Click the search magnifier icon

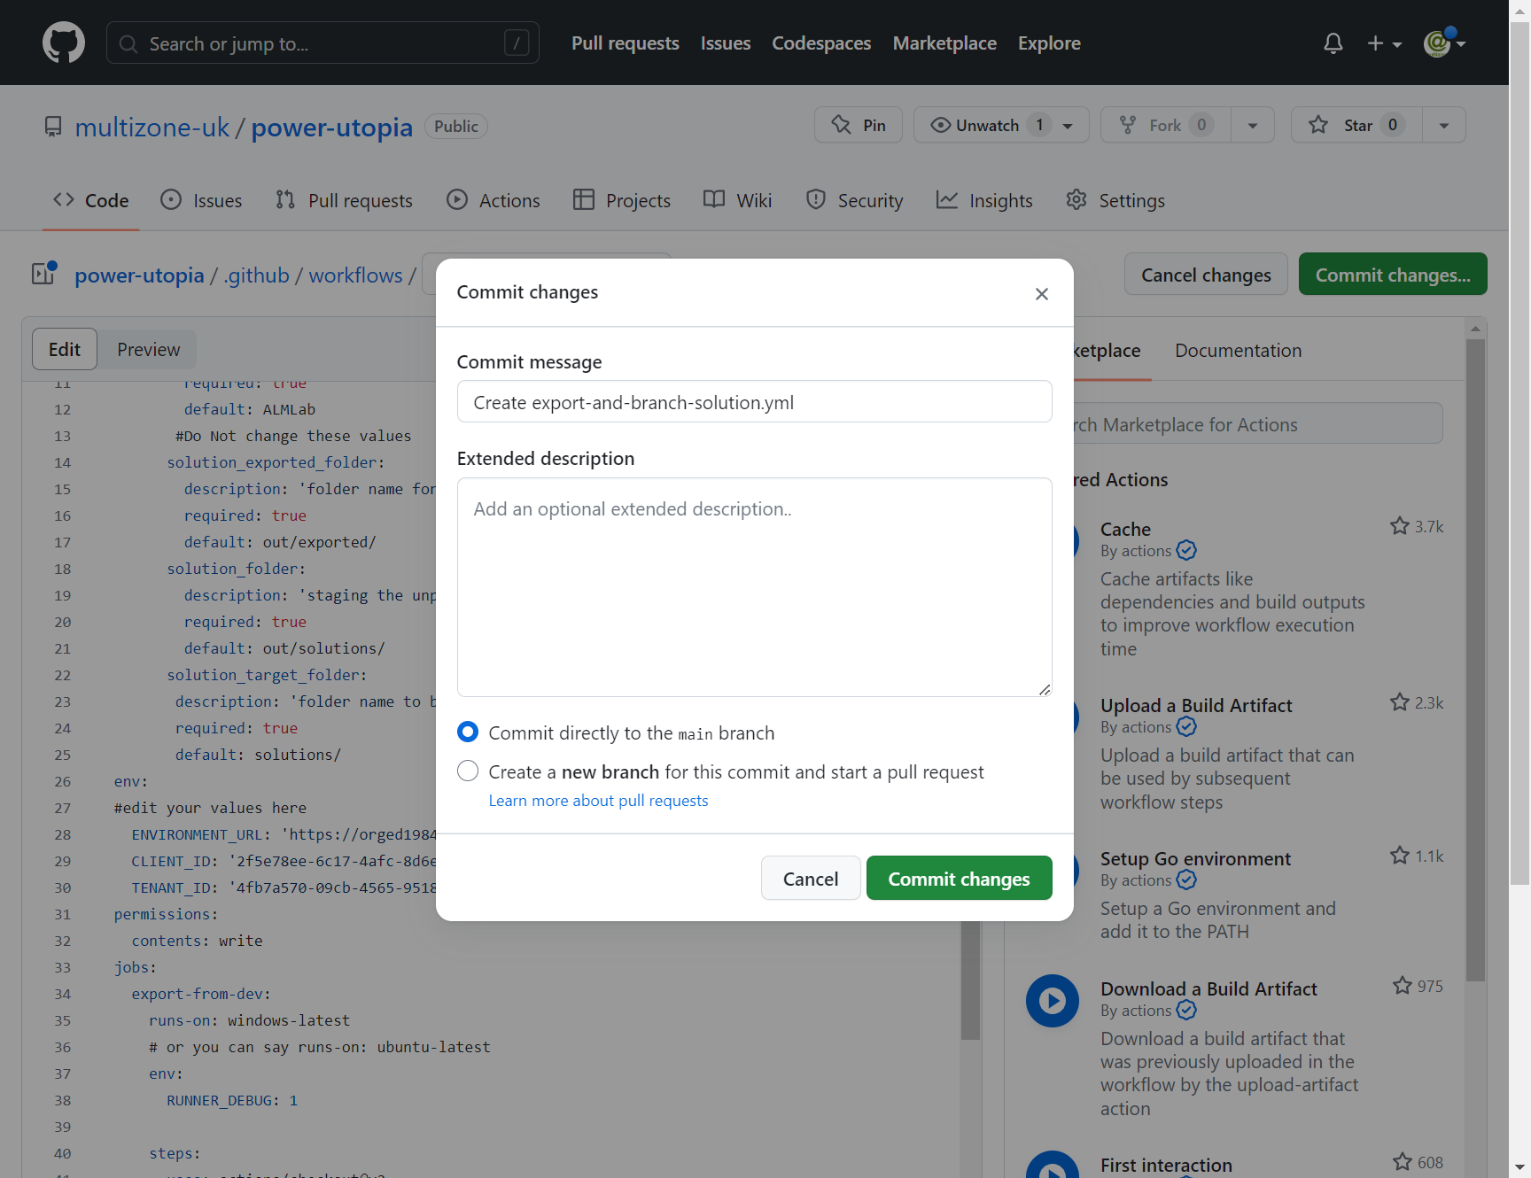(128, 43)
